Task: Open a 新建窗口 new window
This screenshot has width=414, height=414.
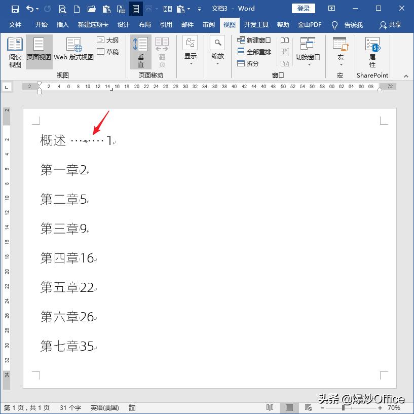Action: point(255,40)
